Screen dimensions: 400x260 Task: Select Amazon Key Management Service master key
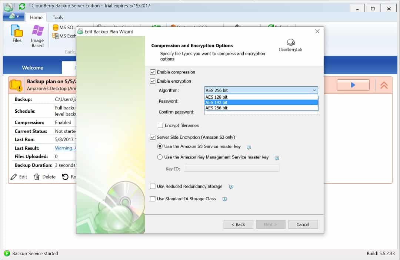coord(160,157)
